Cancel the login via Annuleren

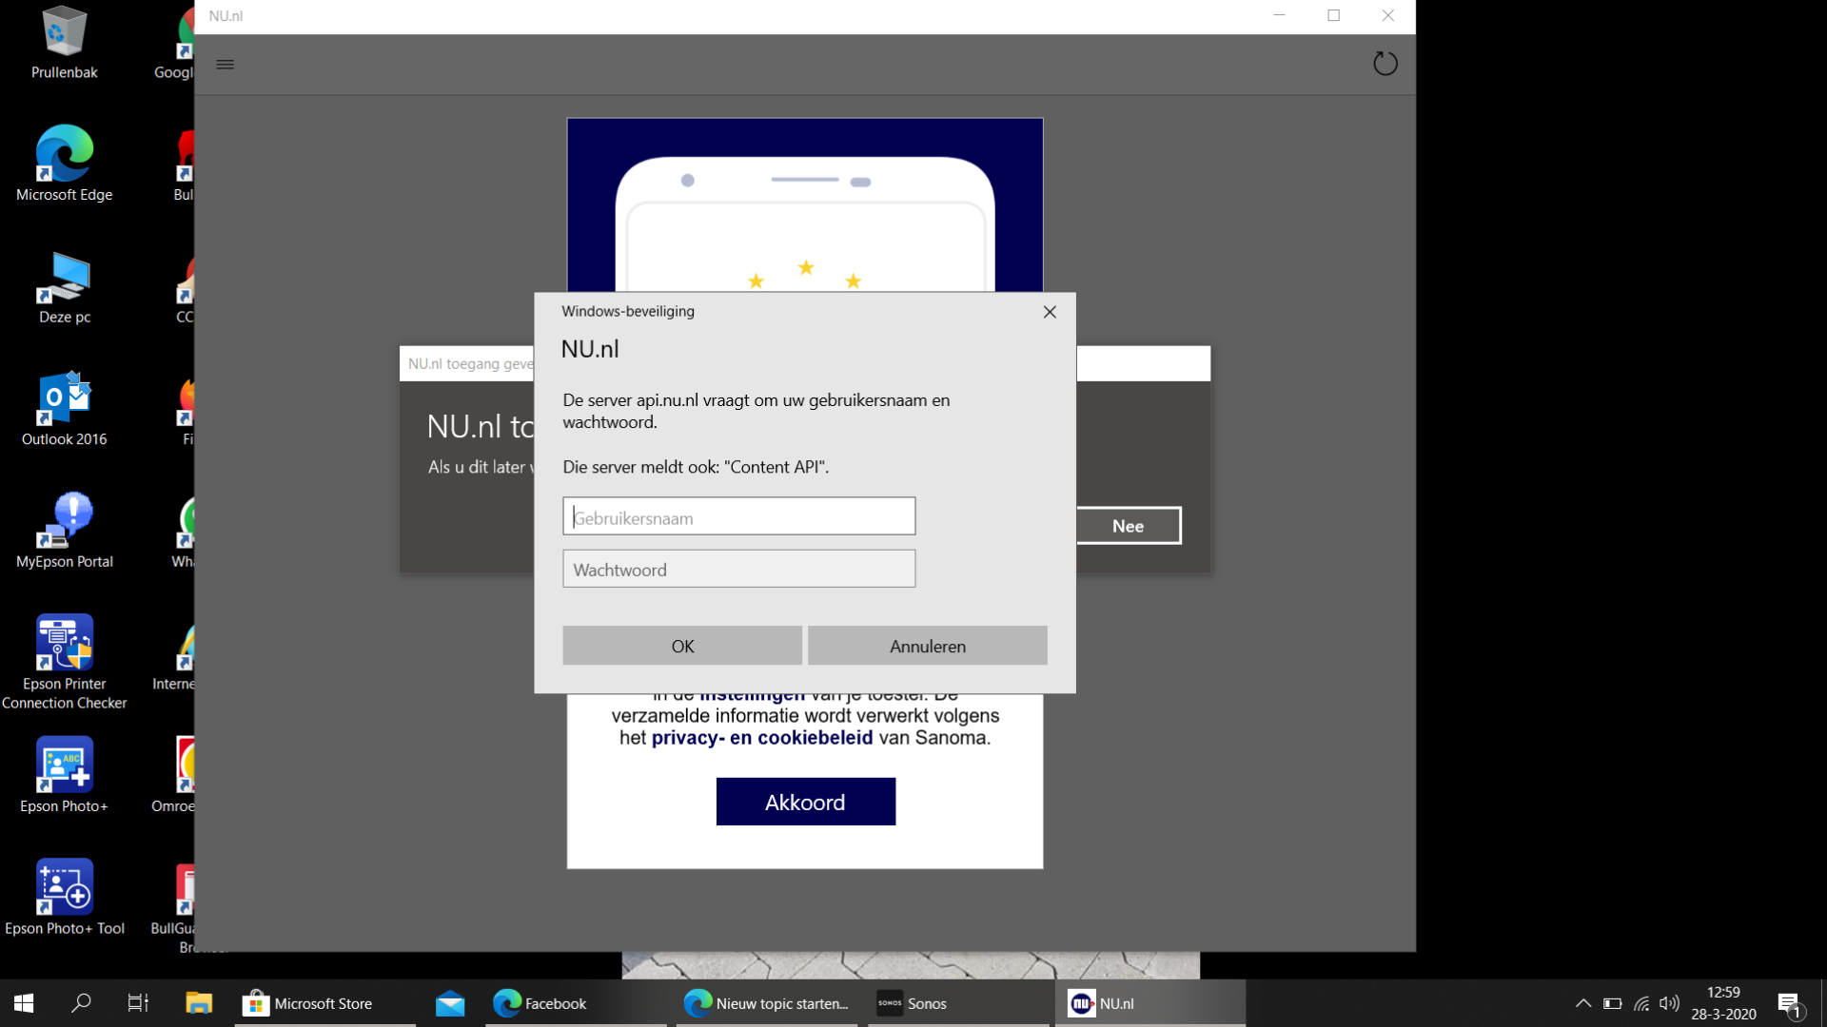click(928, 646)
